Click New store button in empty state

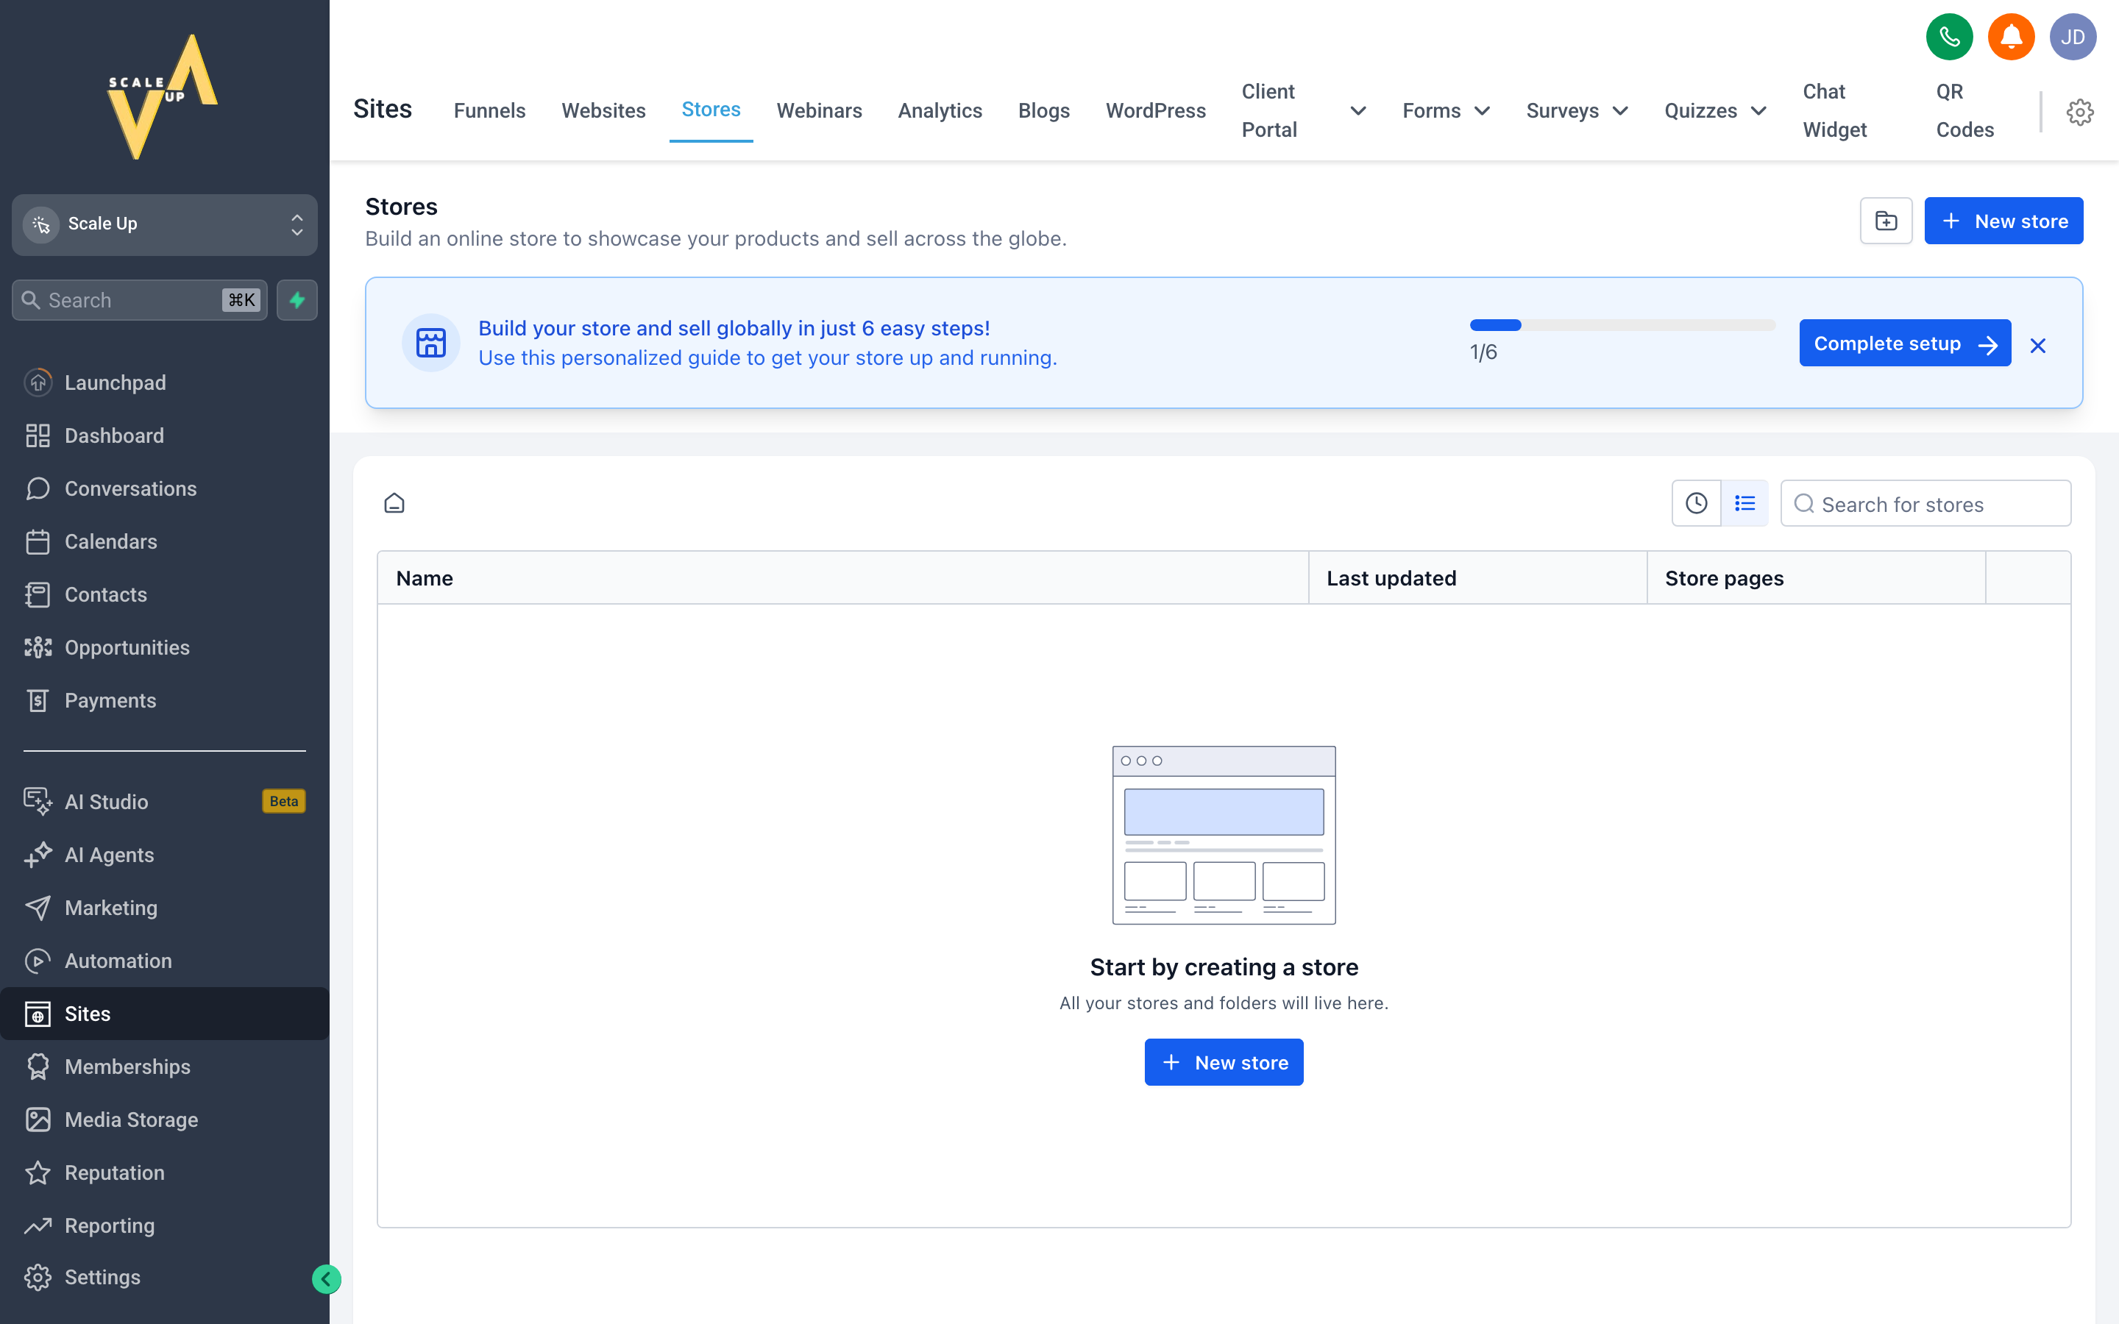pos(1224,1062)
